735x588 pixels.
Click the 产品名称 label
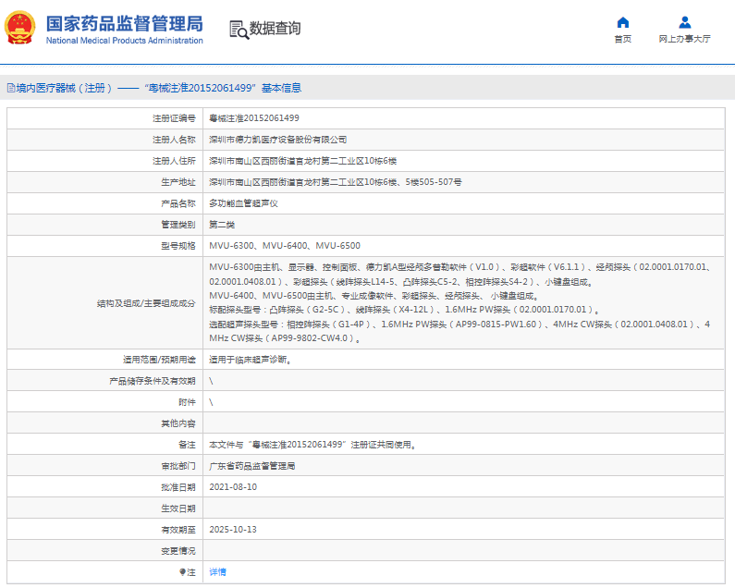tap(178, 203)
